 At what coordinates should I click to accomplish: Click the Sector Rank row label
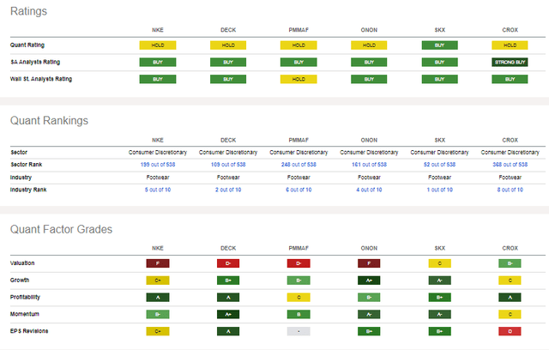point(27,165)
